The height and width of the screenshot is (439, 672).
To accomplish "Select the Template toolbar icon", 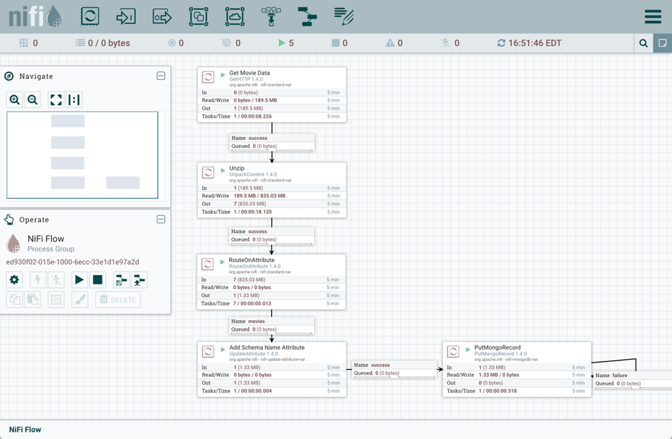I will [307, 17].
